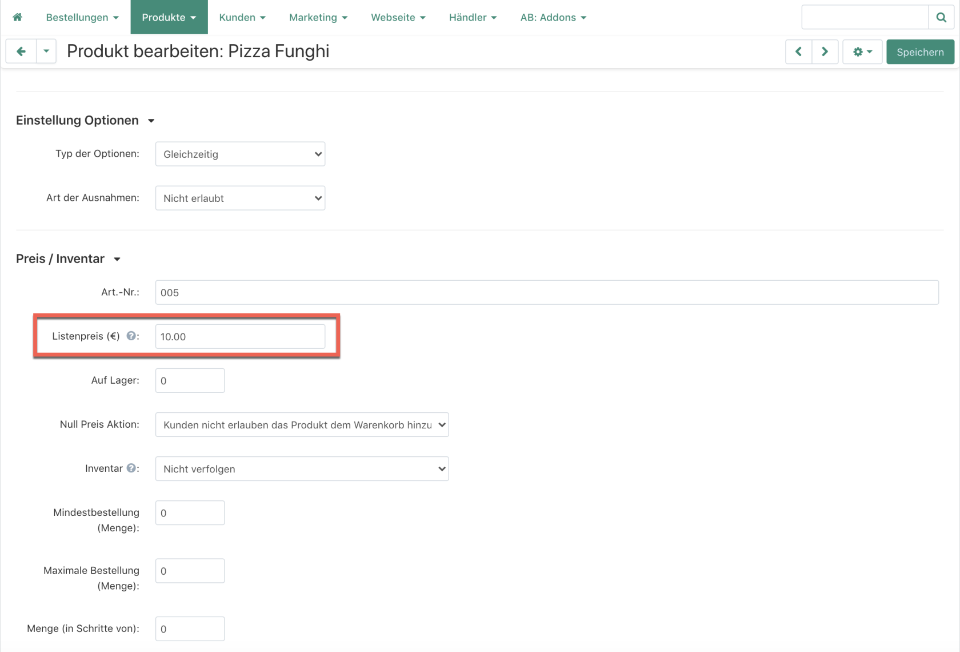Click the Art.-Nr. input field
This screenshot has height=652, width=960.
click(x=547, y=292)
